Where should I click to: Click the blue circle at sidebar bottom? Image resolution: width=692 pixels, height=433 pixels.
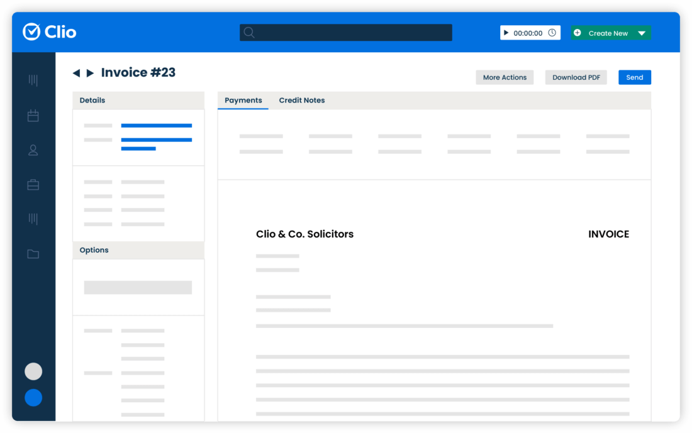tap(33, 398)
